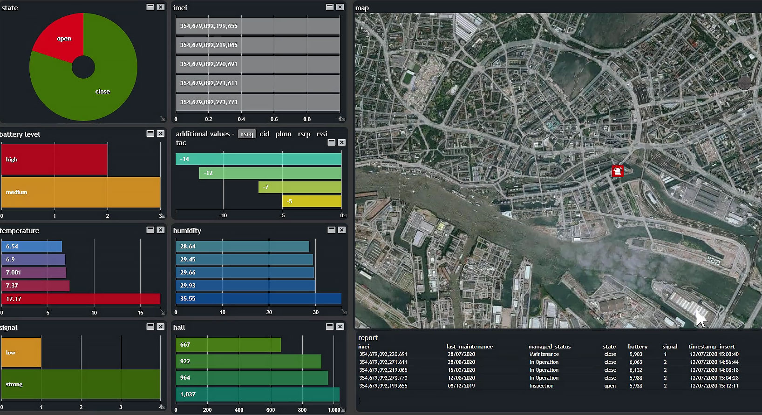Select the rsrp additional values tab
The image size is (762, 415).
304,134
